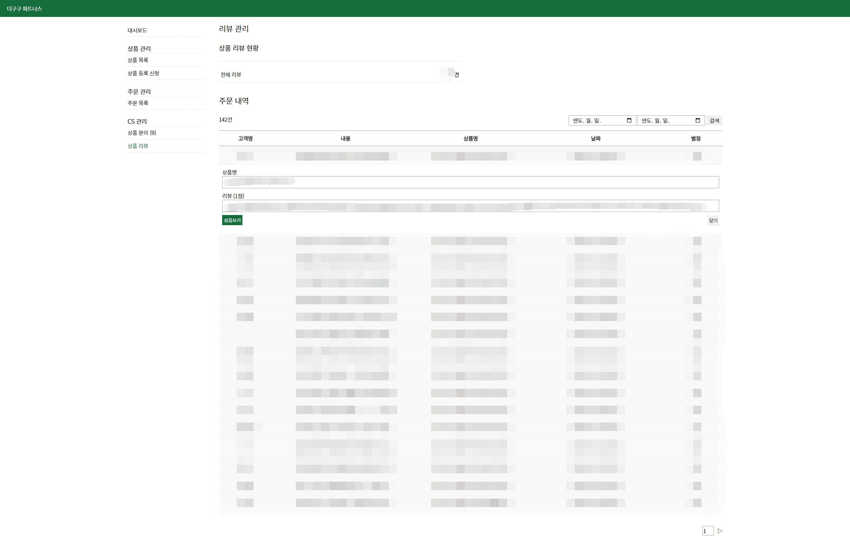This screenshot has width=850, height=549.
Task: Click the page number input box
Action: tap(707, 531)
